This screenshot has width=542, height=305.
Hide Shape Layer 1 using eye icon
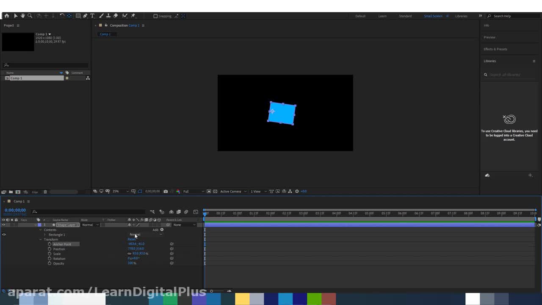4,225
